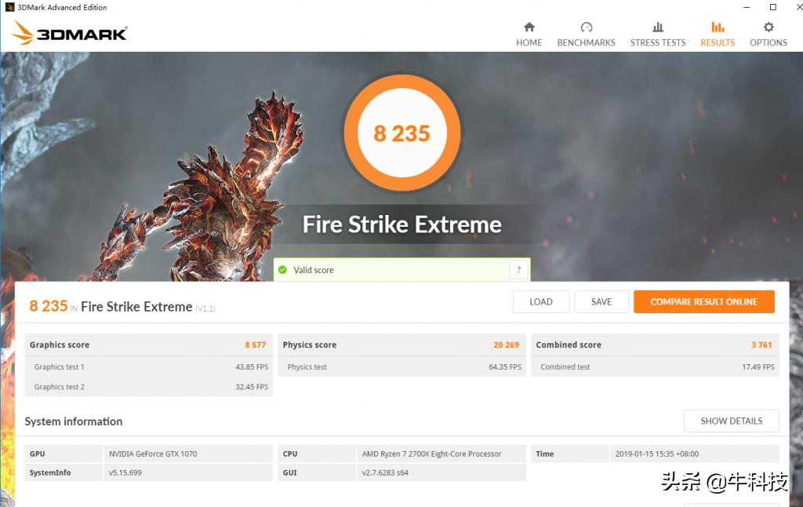Expand system information with SHOW DETAILS

pyautogui.click(x=731, y=421)
